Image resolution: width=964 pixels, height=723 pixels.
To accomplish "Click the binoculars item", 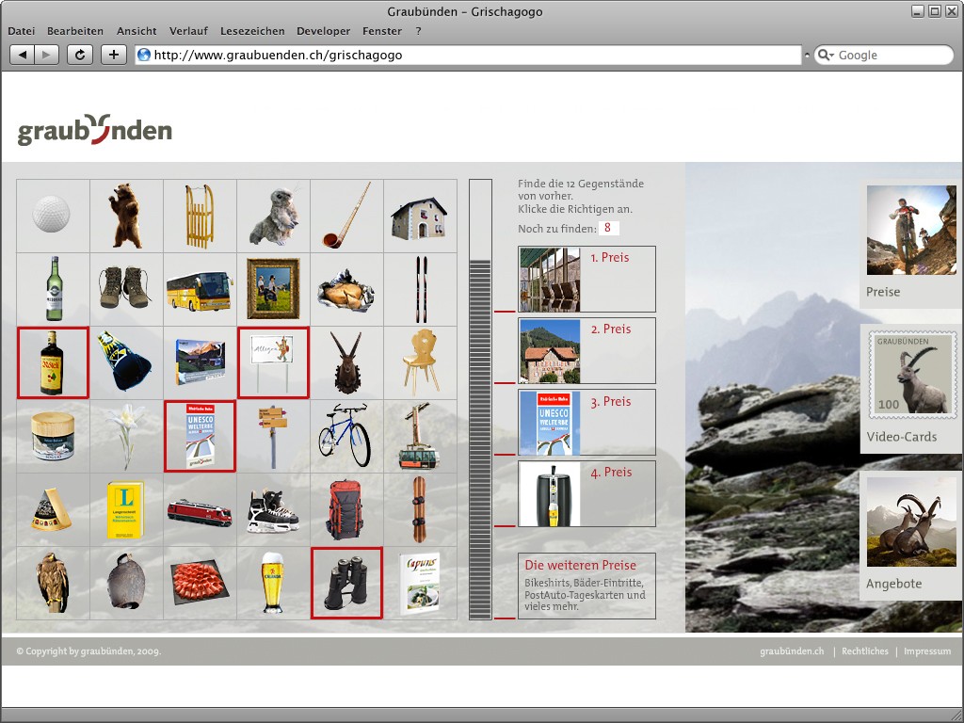I will pos(346,583).
